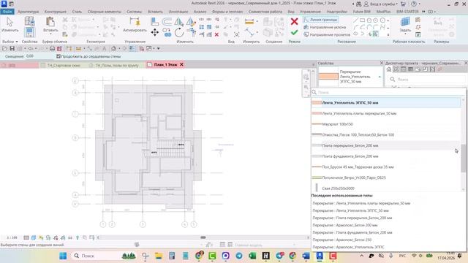This screenshot has width=468, height=263.
Task: Select the Rectangle draw tool
Action: tap(362, 20)
